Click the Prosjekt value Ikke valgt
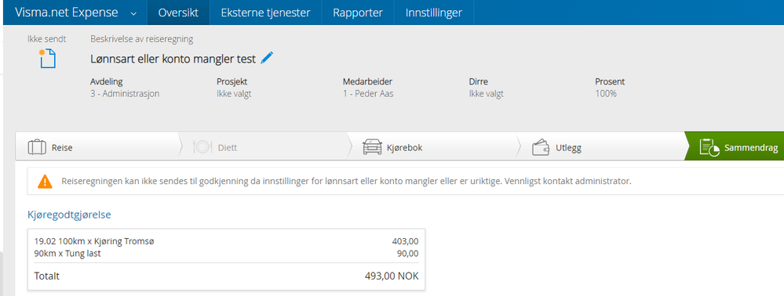This screenshot has width=784, height=296. click(234, 93)
